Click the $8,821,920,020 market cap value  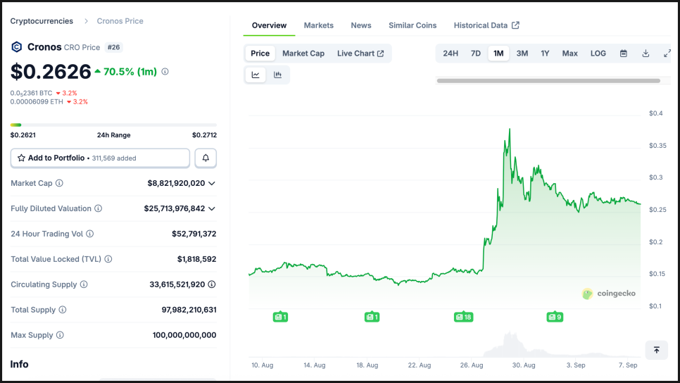[176, 184]
